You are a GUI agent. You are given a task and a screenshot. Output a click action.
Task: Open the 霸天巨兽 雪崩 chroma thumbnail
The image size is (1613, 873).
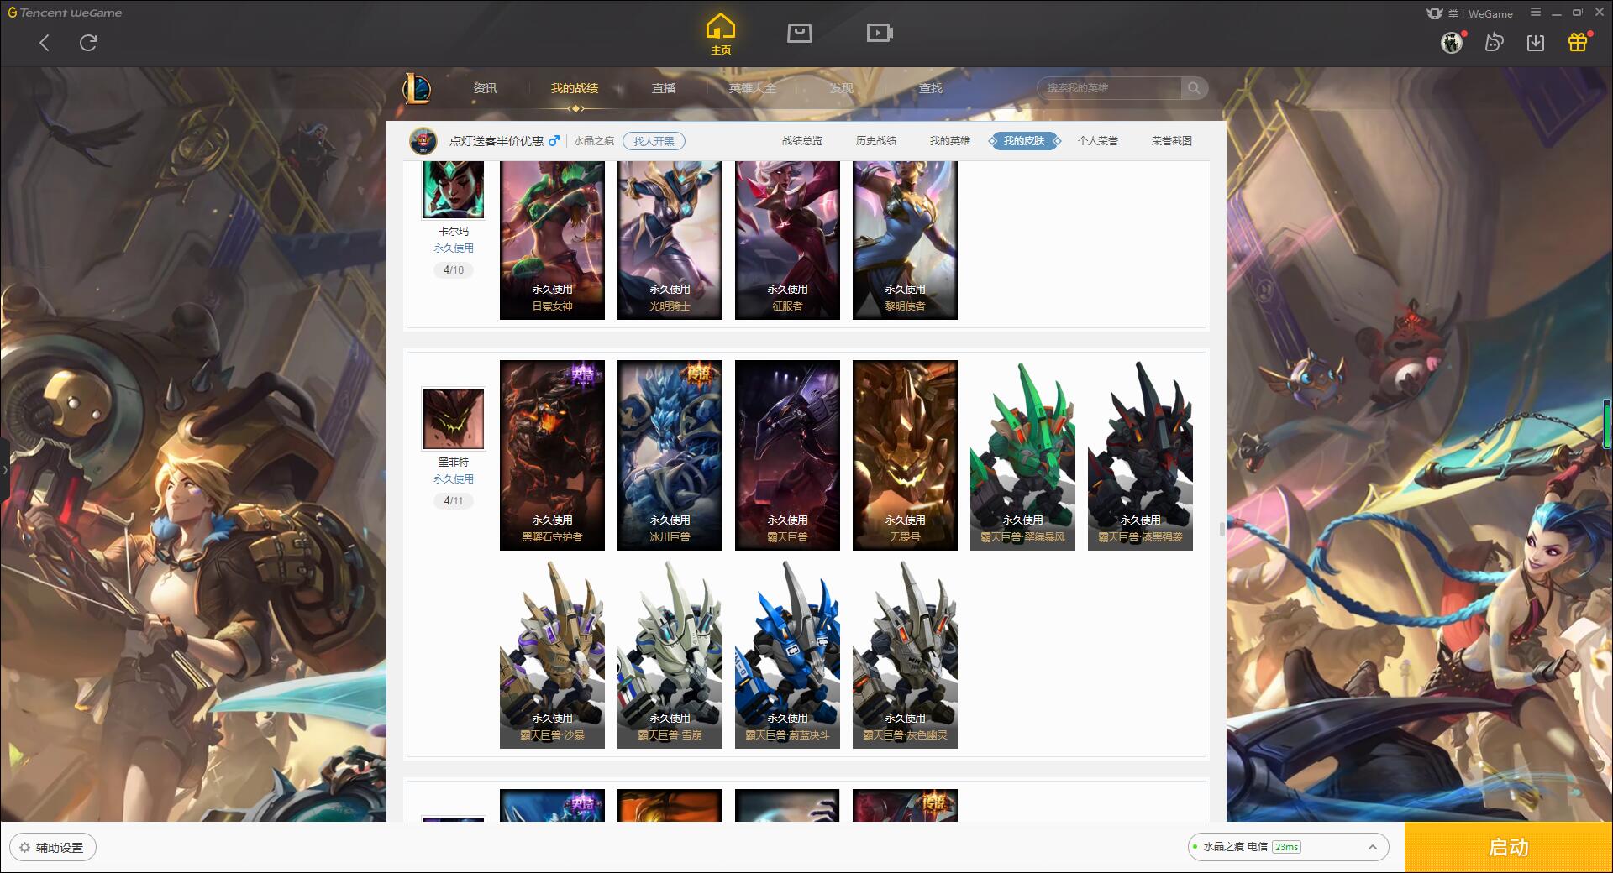coord(670,653)
